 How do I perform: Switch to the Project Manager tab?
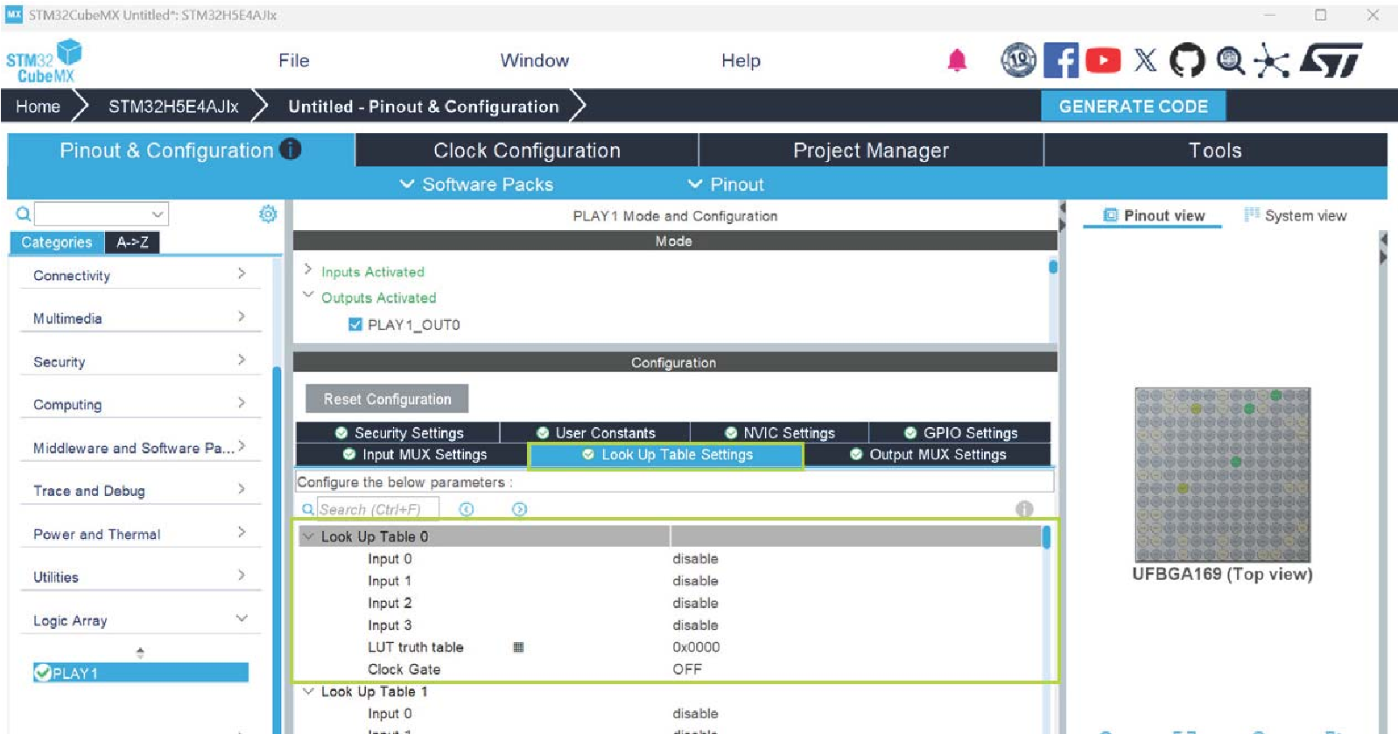[871, 150]
